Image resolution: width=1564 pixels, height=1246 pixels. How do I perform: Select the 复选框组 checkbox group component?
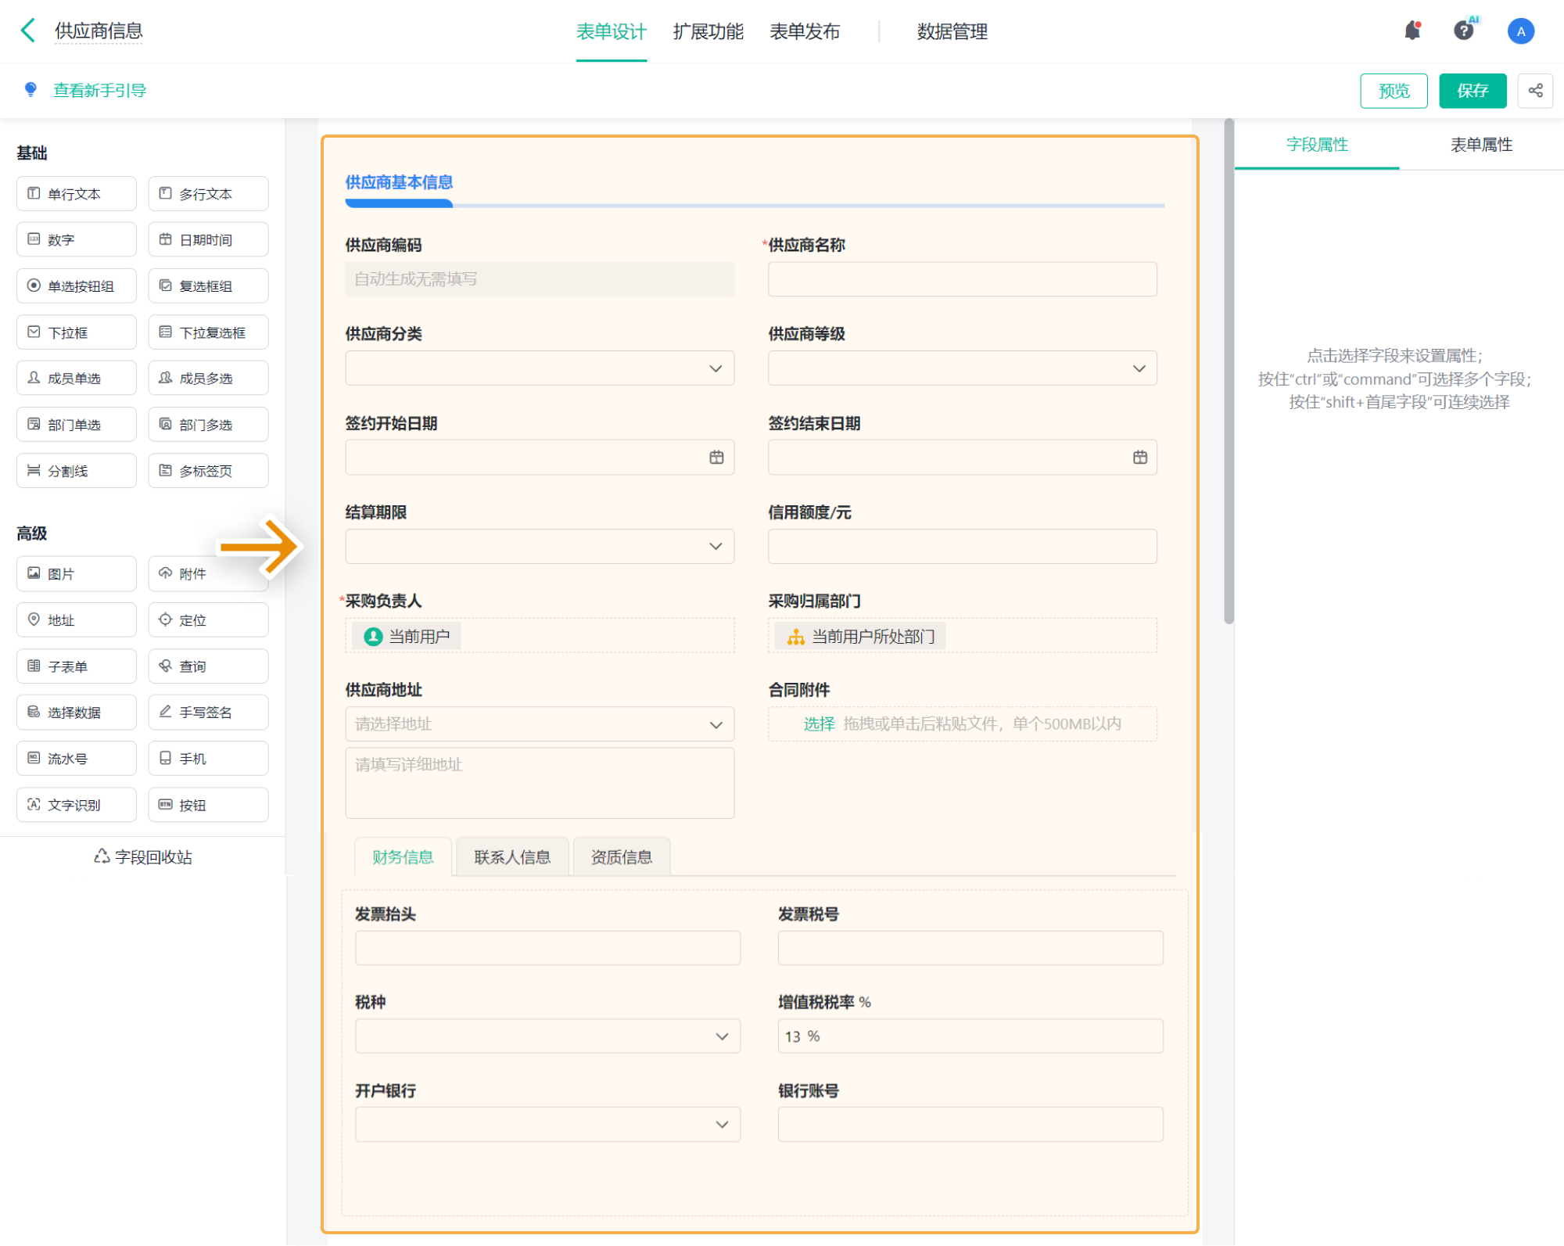[208, 286]
